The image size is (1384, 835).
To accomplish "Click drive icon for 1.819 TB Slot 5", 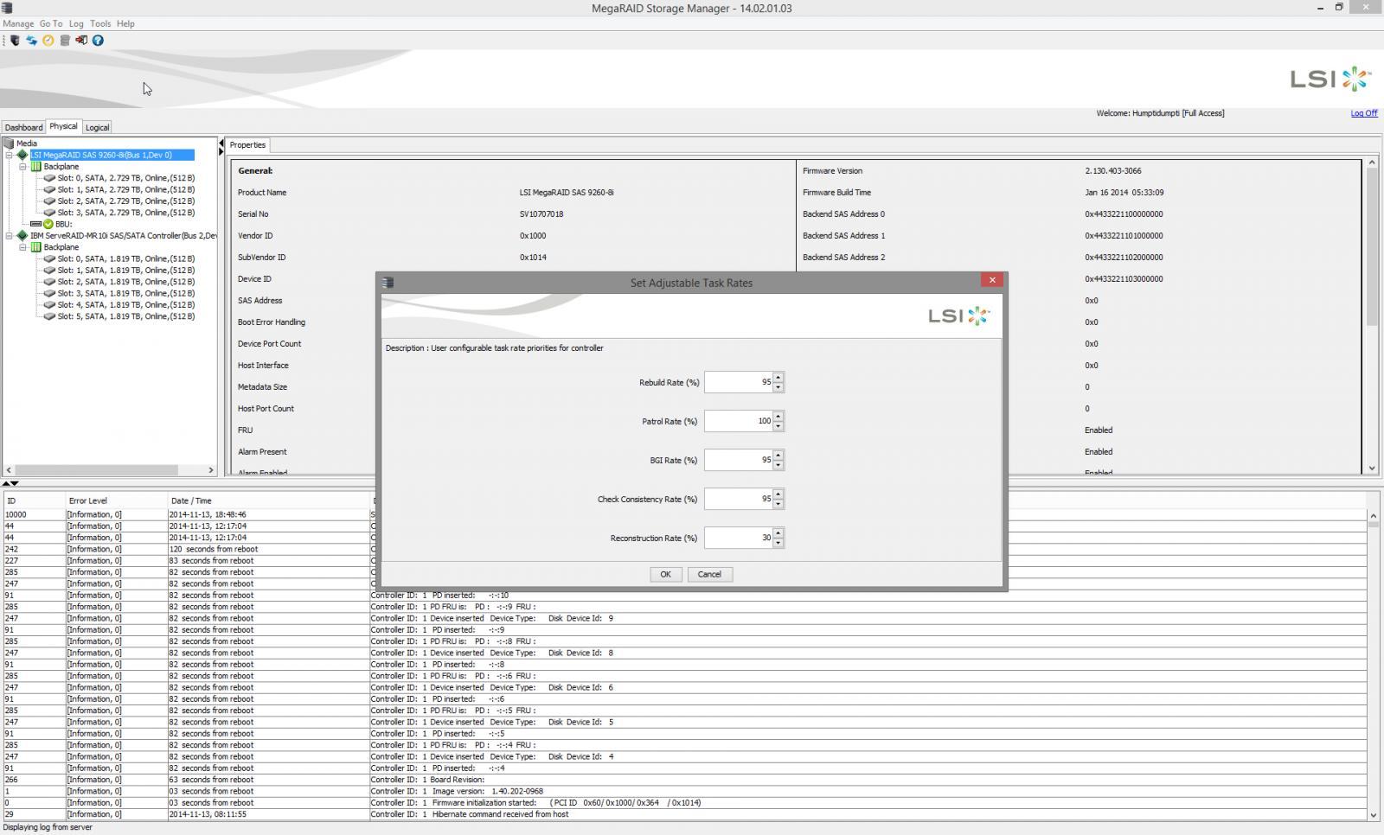I will tap(49, 316).
